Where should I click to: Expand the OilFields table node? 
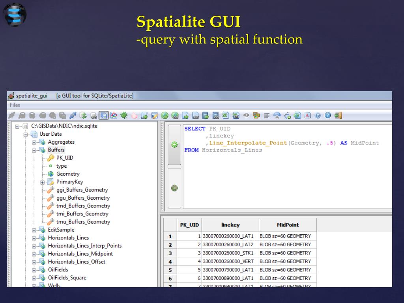pos(34,270)
